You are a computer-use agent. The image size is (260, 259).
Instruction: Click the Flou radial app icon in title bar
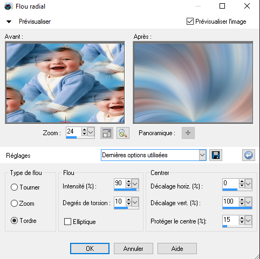(8, 6)
